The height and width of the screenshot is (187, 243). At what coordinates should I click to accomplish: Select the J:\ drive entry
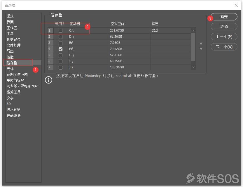(71, 67)
